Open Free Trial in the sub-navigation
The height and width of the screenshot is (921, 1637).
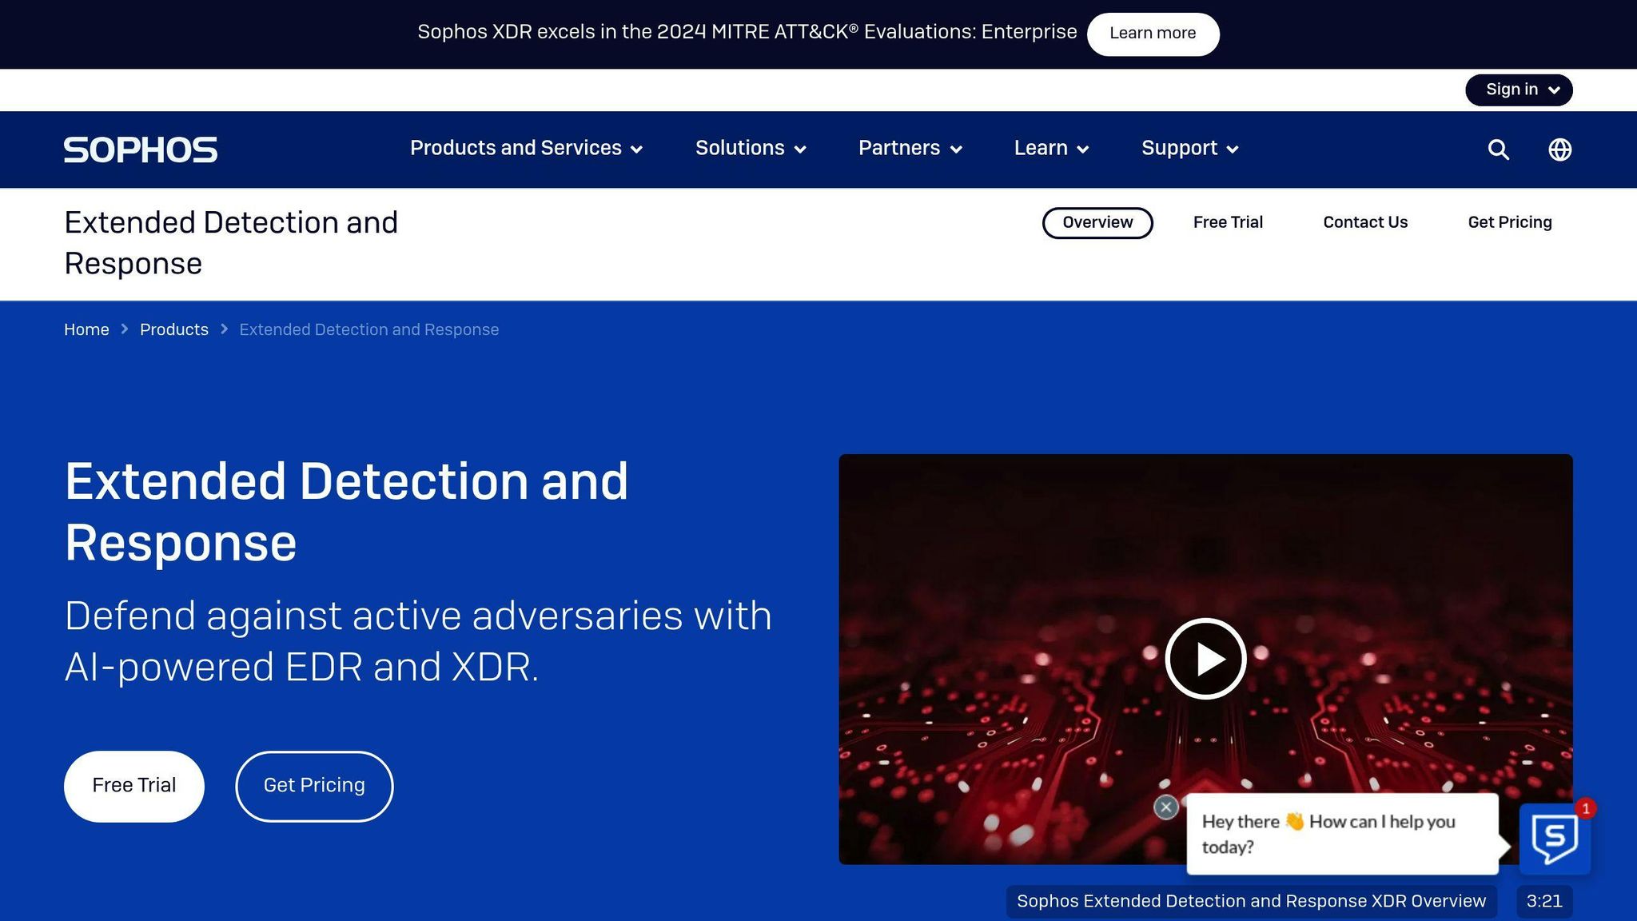pos(1228,223)
